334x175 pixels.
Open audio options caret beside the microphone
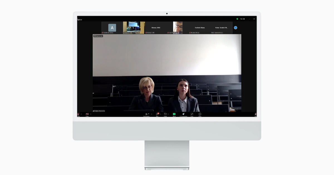81,114
